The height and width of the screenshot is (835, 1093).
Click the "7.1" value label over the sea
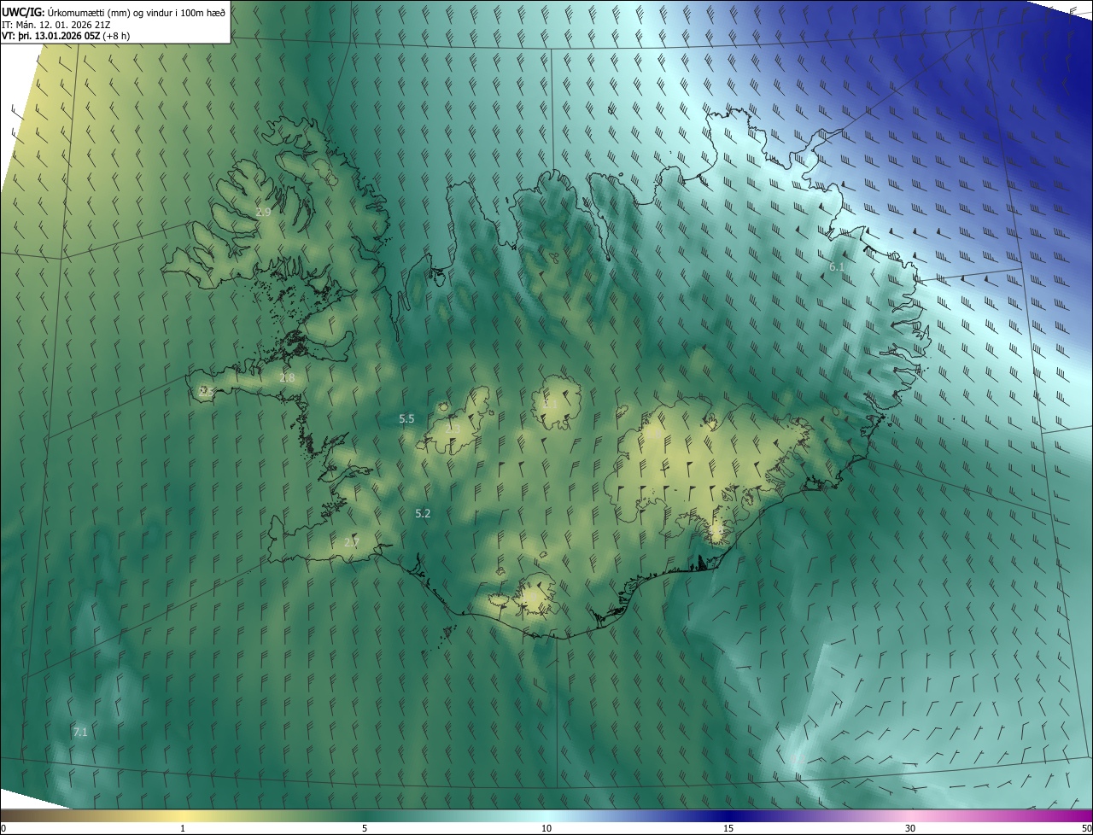(x=80, y=733)
